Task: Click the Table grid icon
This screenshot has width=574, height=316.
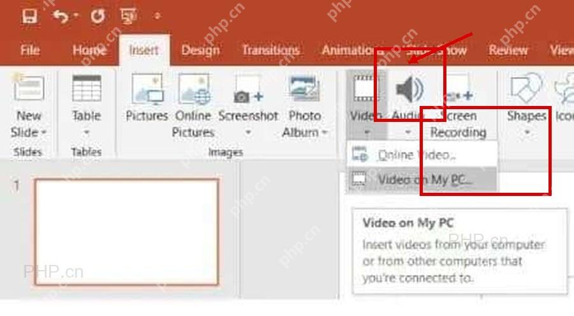Action: click(86, 88)
